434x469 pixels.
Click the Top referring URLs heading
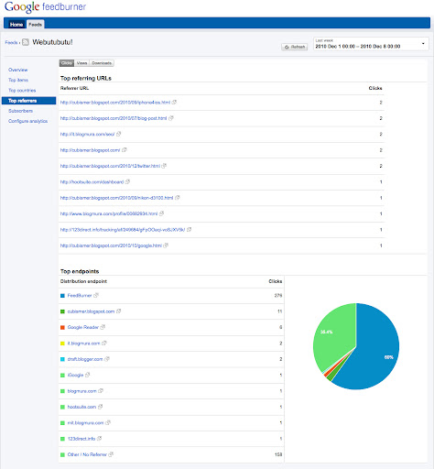86,78
